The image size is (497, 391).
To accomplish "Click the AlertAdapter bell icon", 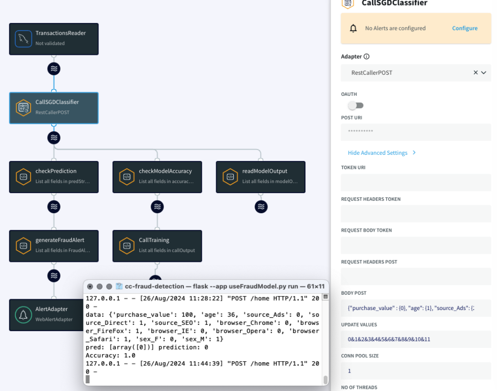I will (x=24, y=314).
